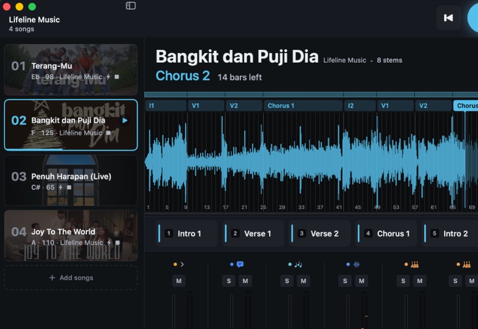478x329 pixels.
Task: Click the square icon on Bangkit dan Puji Dia
Action: pyautogui.click(x=108, y=133)
